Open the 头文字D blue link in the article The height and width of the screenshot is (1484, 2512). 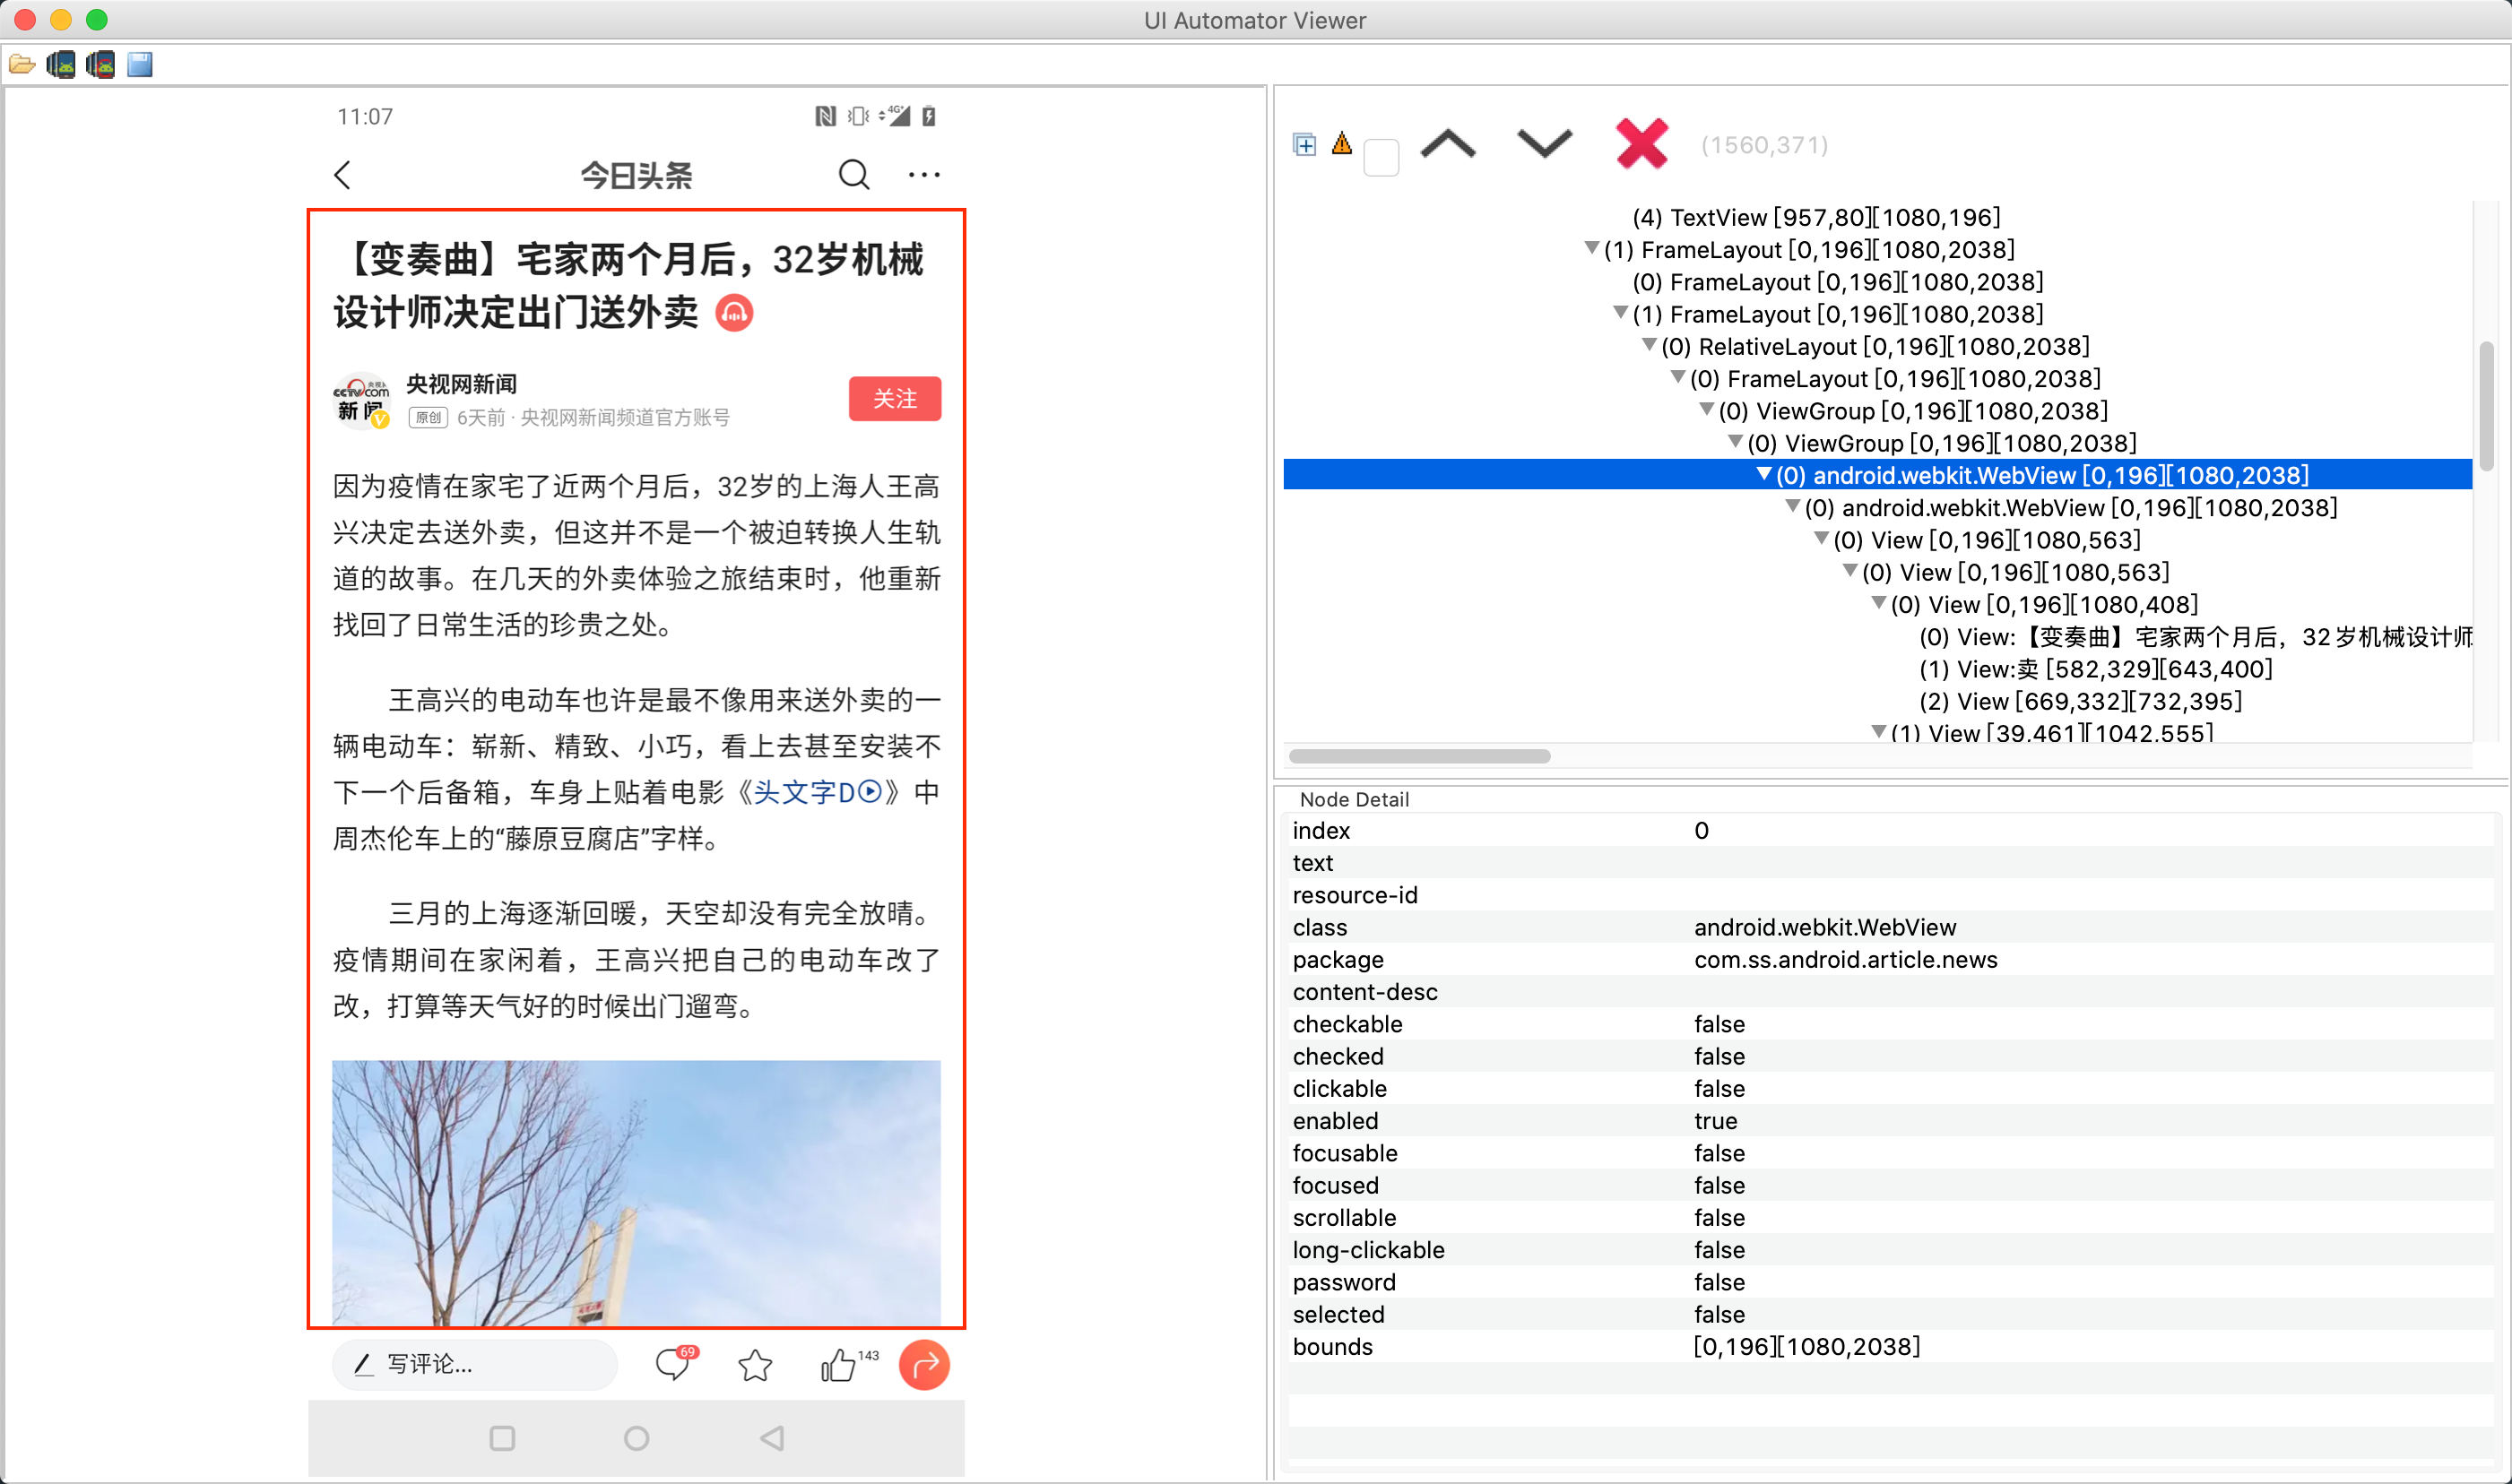(818, 792)
